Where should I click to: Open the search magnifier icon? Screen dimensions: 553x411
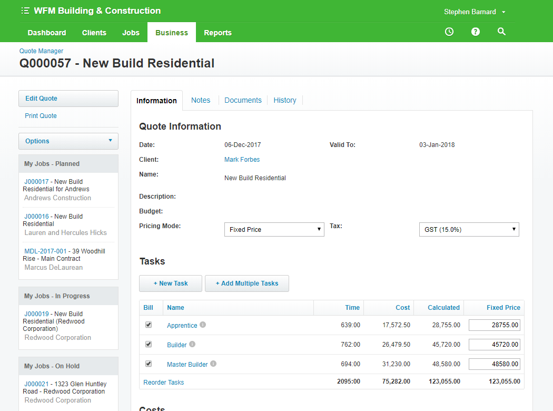[x=501, y=32]
